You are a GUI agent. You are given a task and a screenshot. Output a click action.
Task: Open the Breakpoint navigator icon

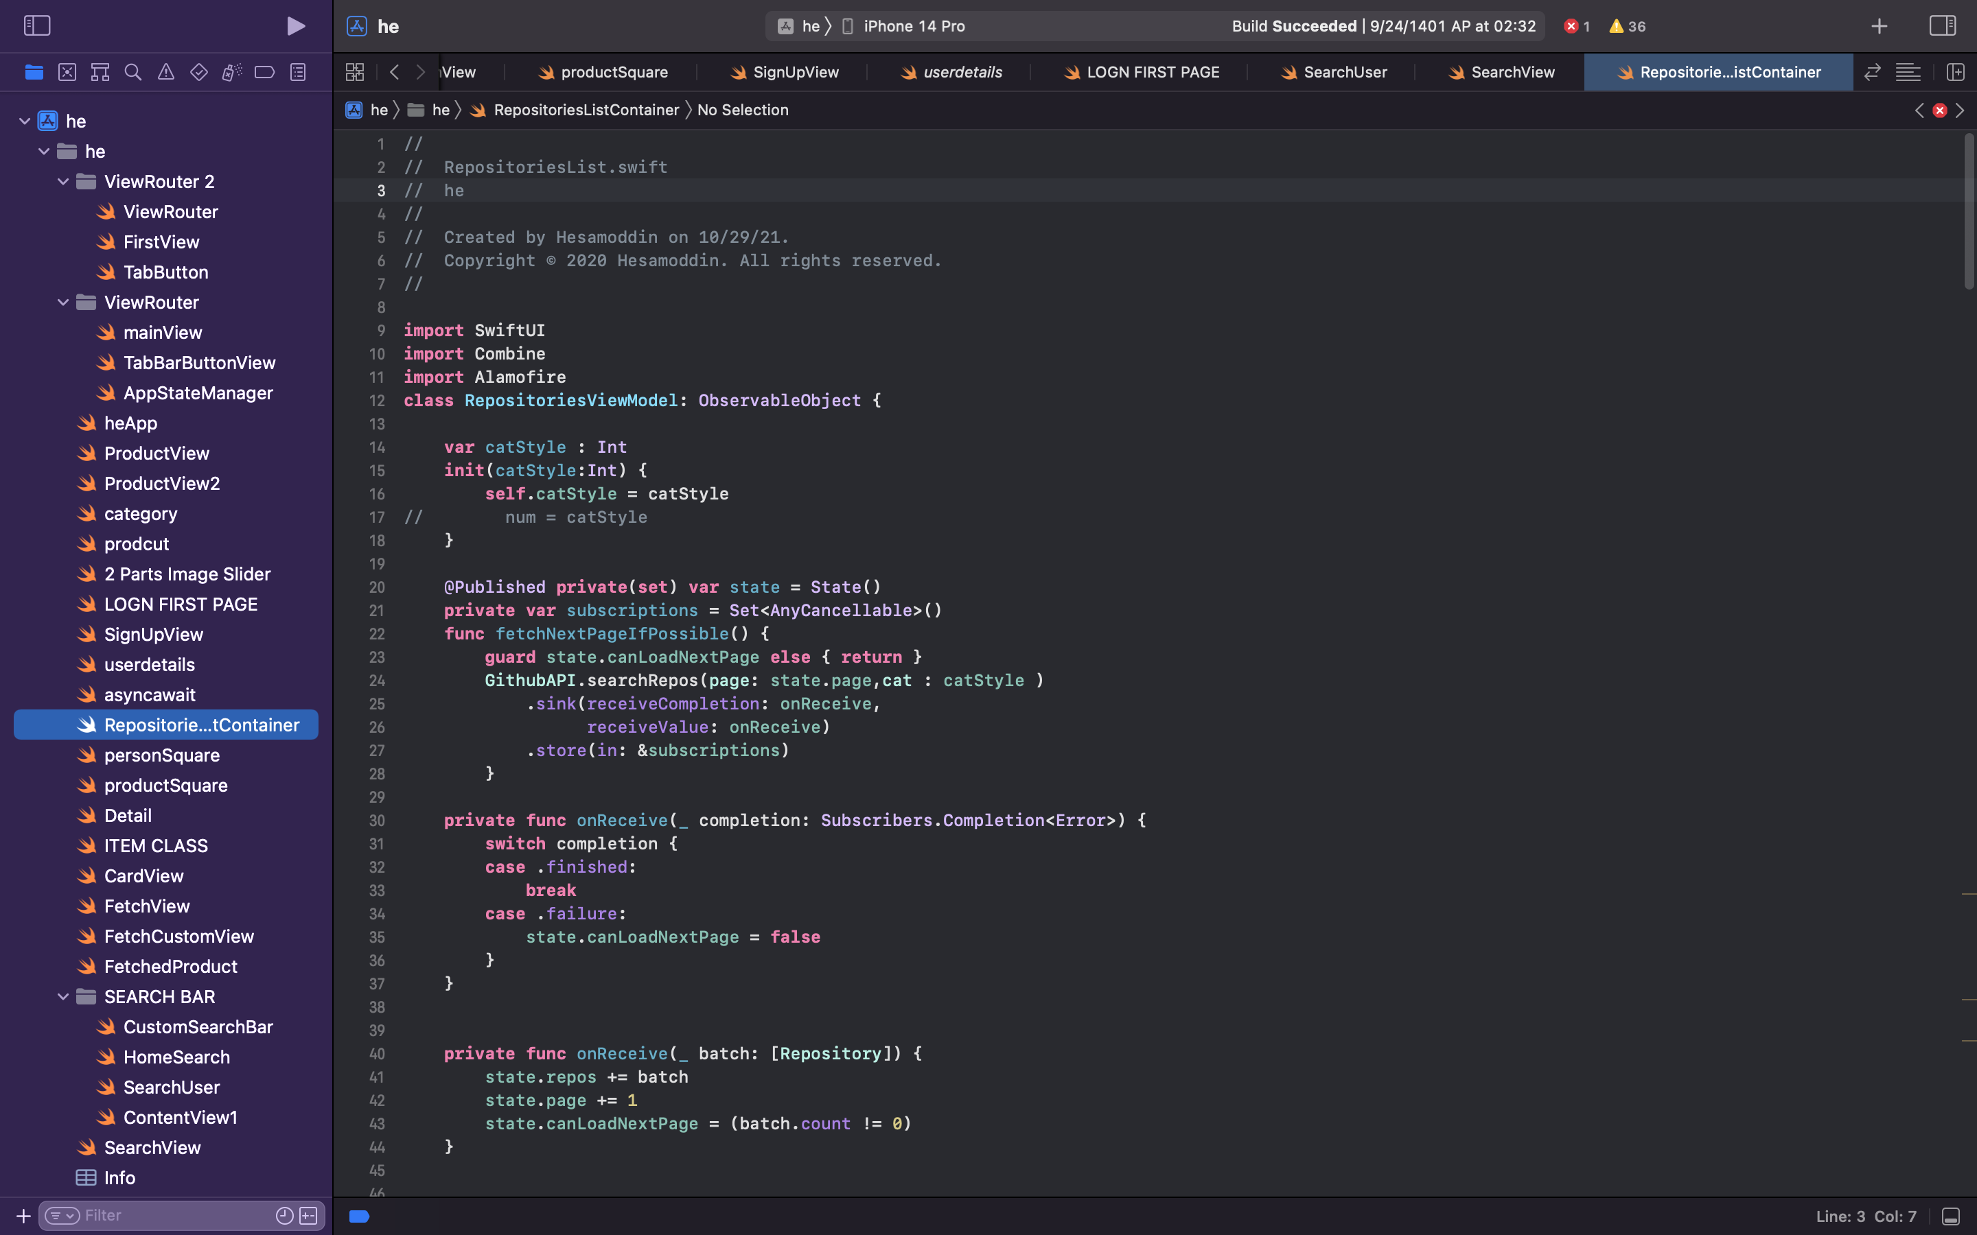pyautogui.click(x=264, y=72)
